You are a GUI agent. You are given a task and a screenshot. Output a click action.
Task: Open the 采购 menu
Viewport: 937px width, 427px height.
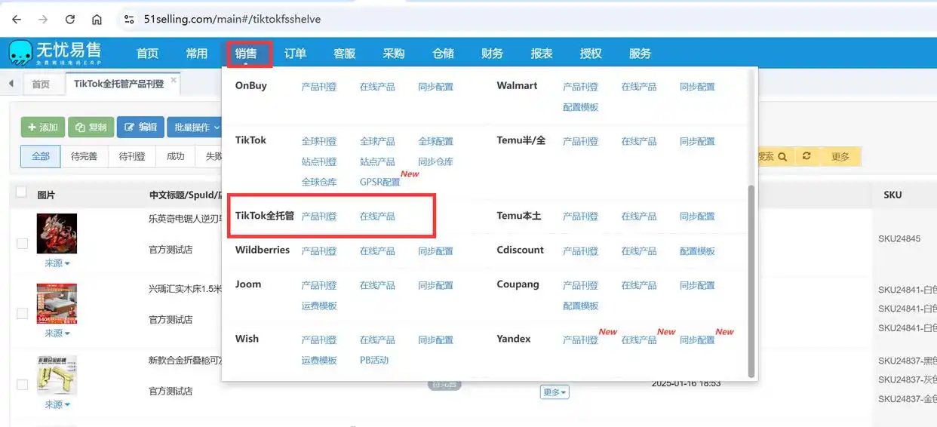[394, 54]
